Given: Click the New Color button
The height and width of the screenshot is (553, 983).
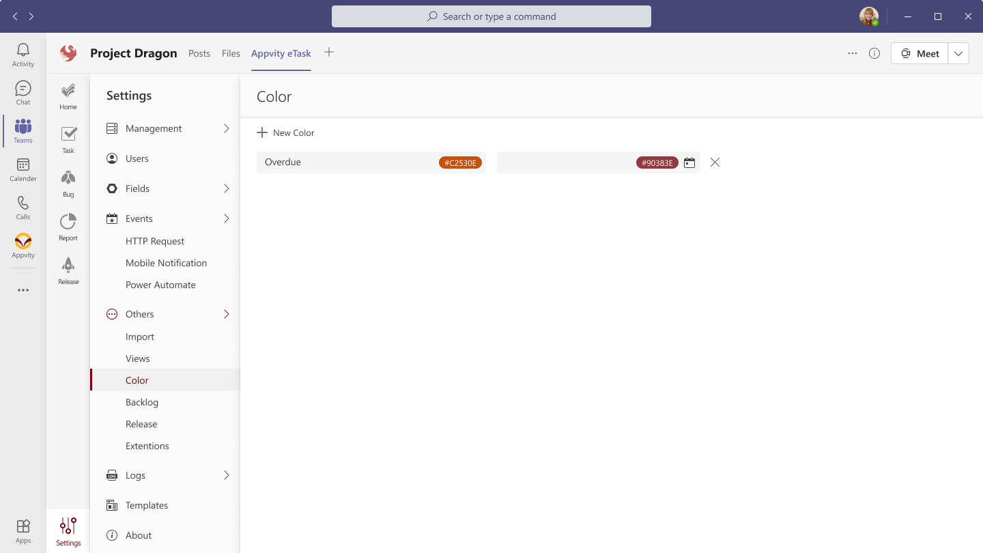Looking at the screenshot, I should tap(285, 132).
